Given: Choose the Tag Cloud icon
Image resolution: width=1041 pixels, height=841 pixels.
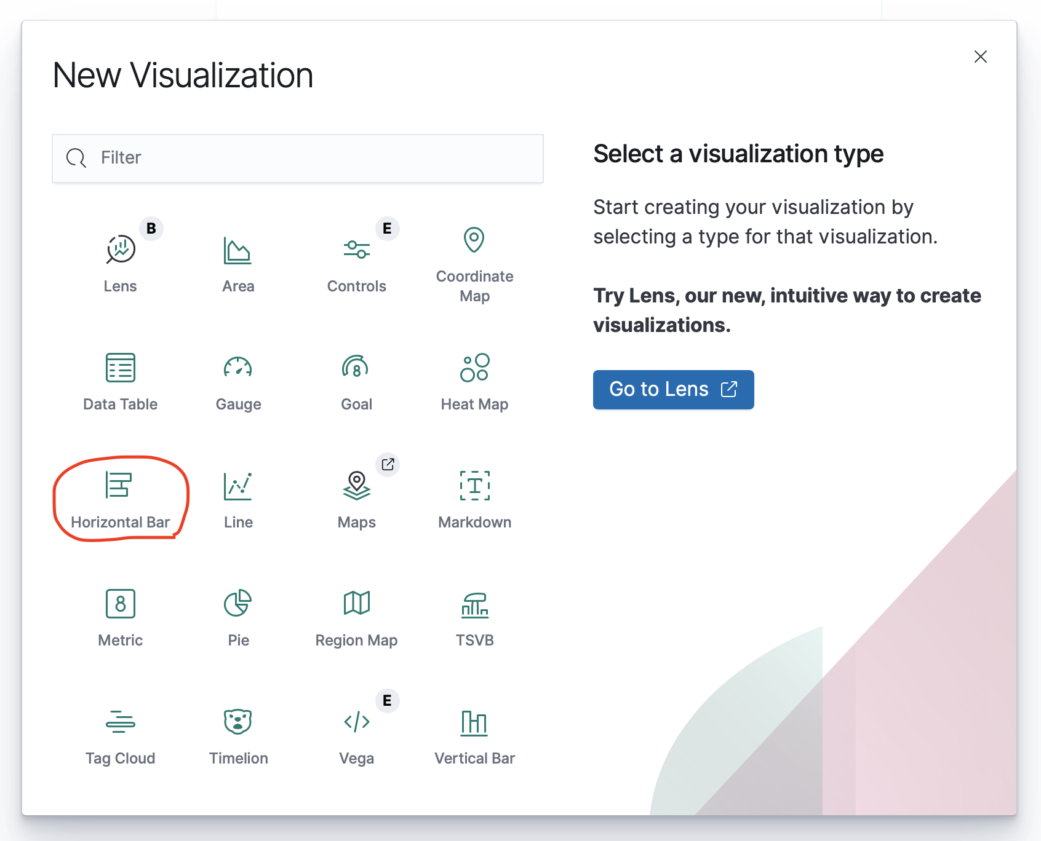Looking at the screenshot, I should coord(121,722).
